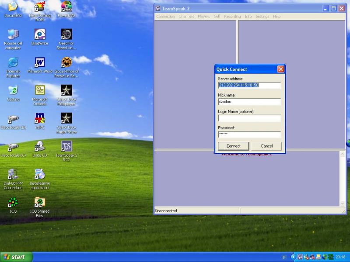This screenshot has height=262, width=350.
Task: Select the Risorse del computer icon
Action: point(13,39)
